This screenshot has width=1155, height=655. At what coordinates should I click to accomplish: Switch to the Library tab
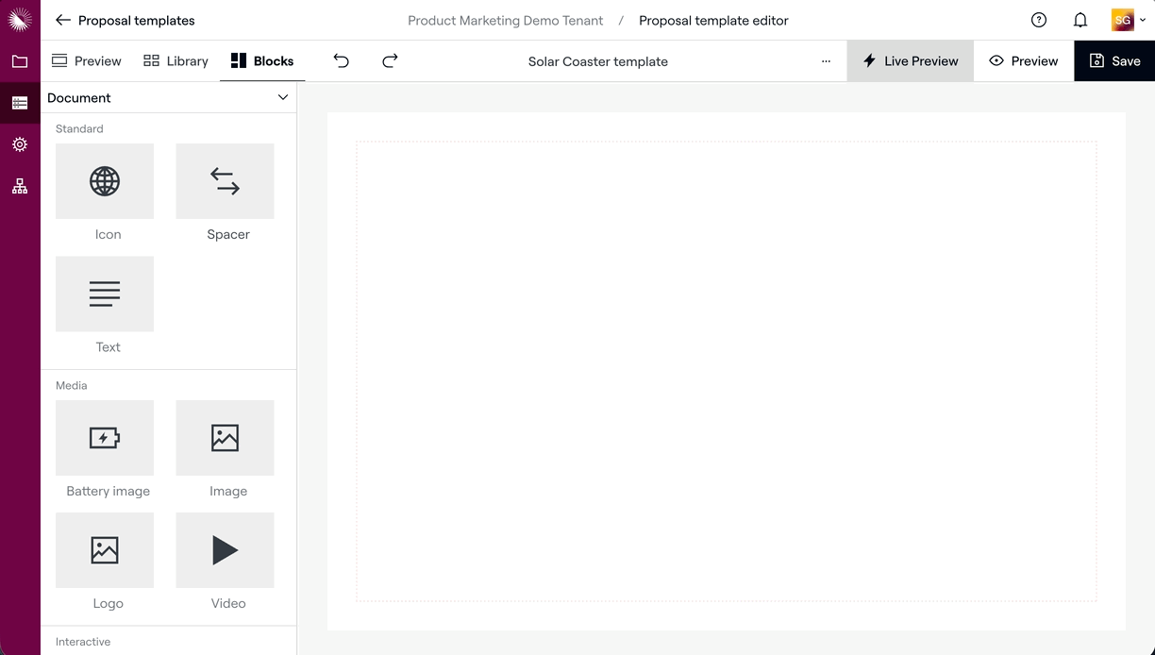pos(176,61)
